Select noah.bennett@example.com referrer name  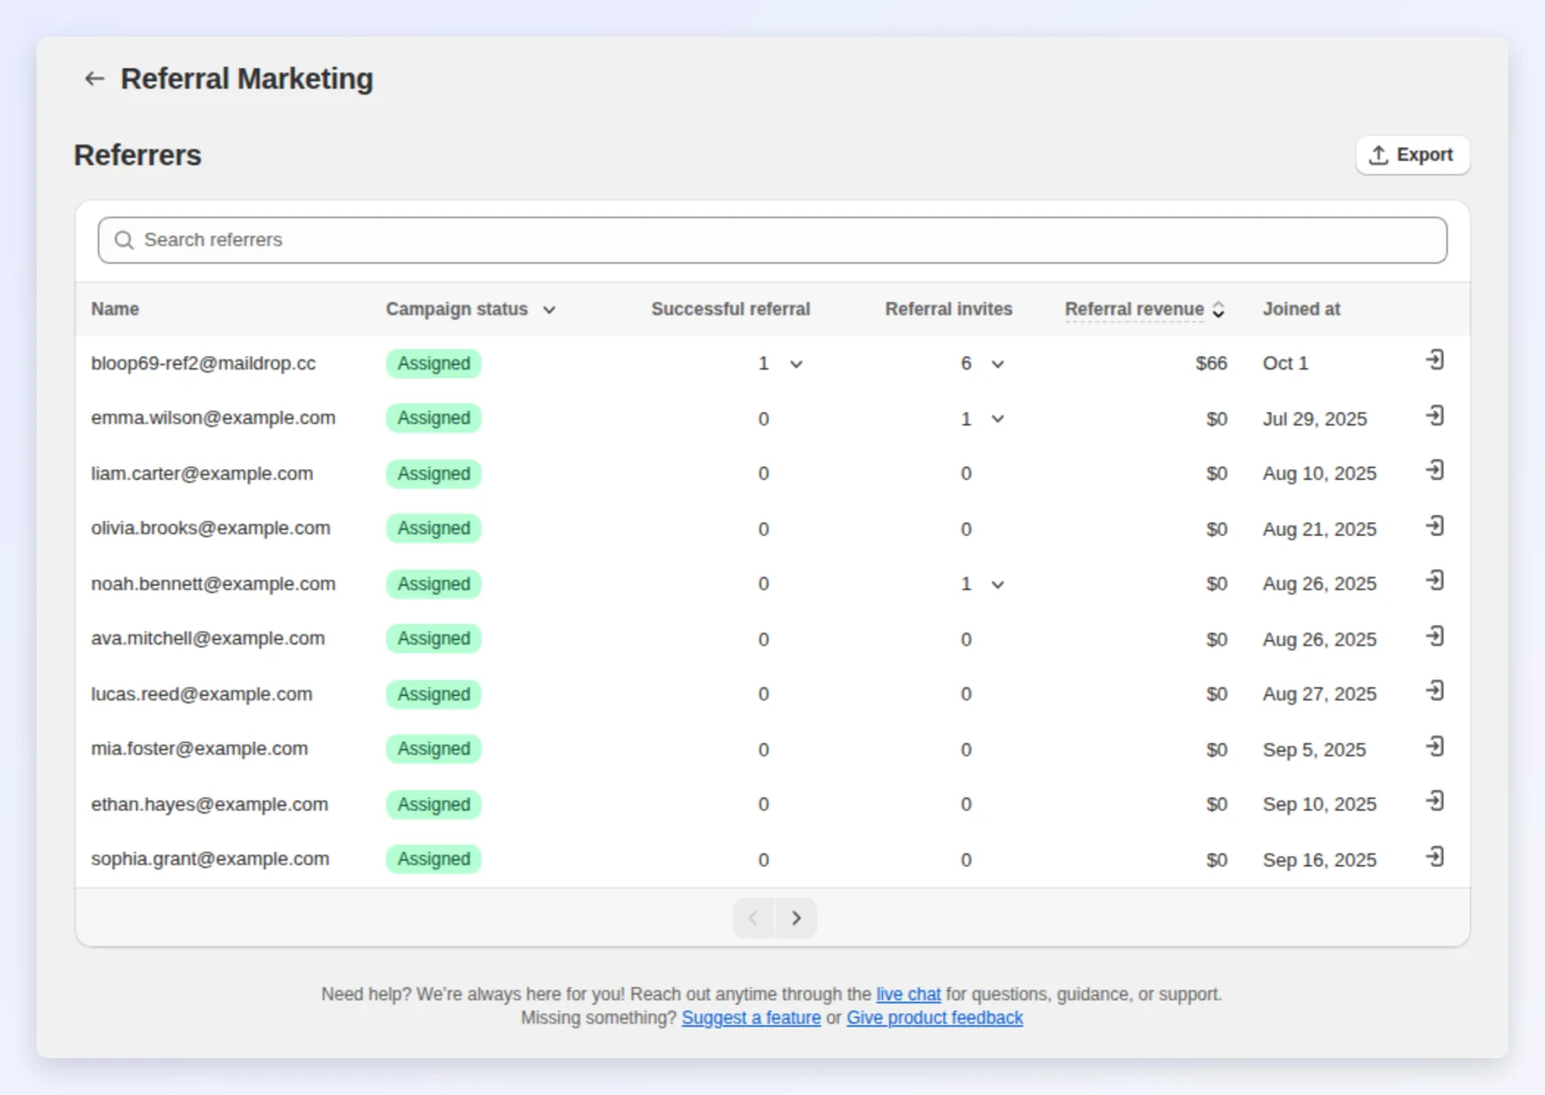point(213,584)
